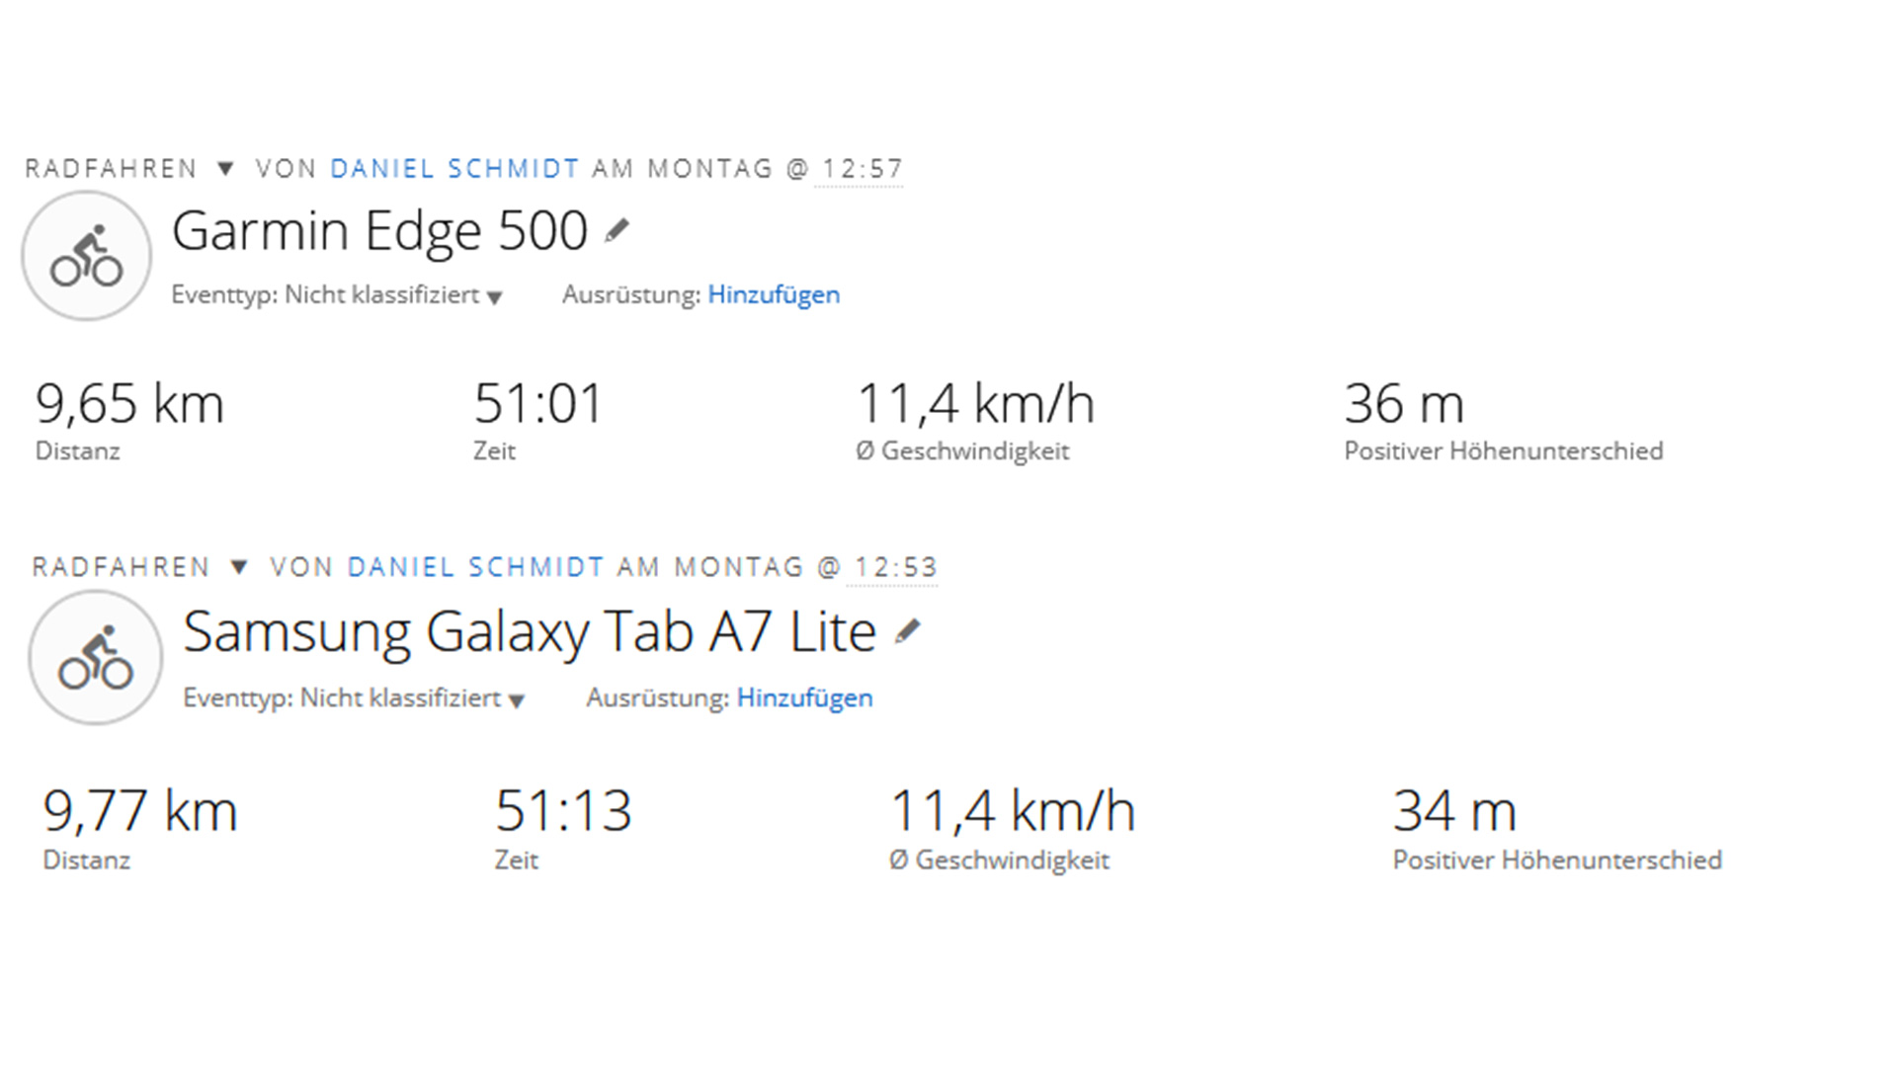The width and height of the screenshot is (1897, 1067).
Task: Click Hinzufügen to add gear to Samsung activity
Action: (804, 698)
